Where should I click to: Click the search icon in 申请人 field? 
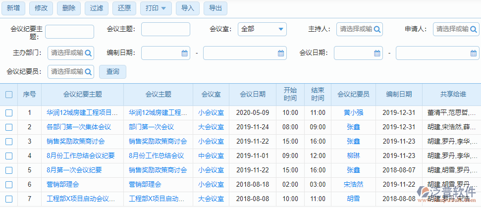click(474, 29)
